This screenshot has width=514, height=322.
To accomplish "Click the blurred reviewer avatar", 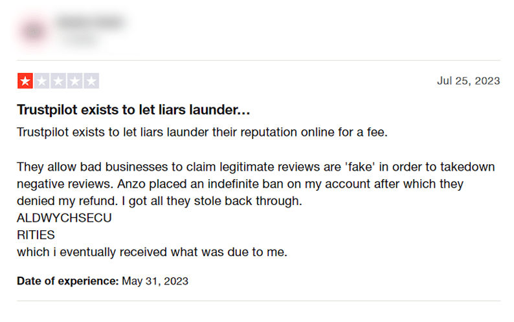I will [34, 32].
